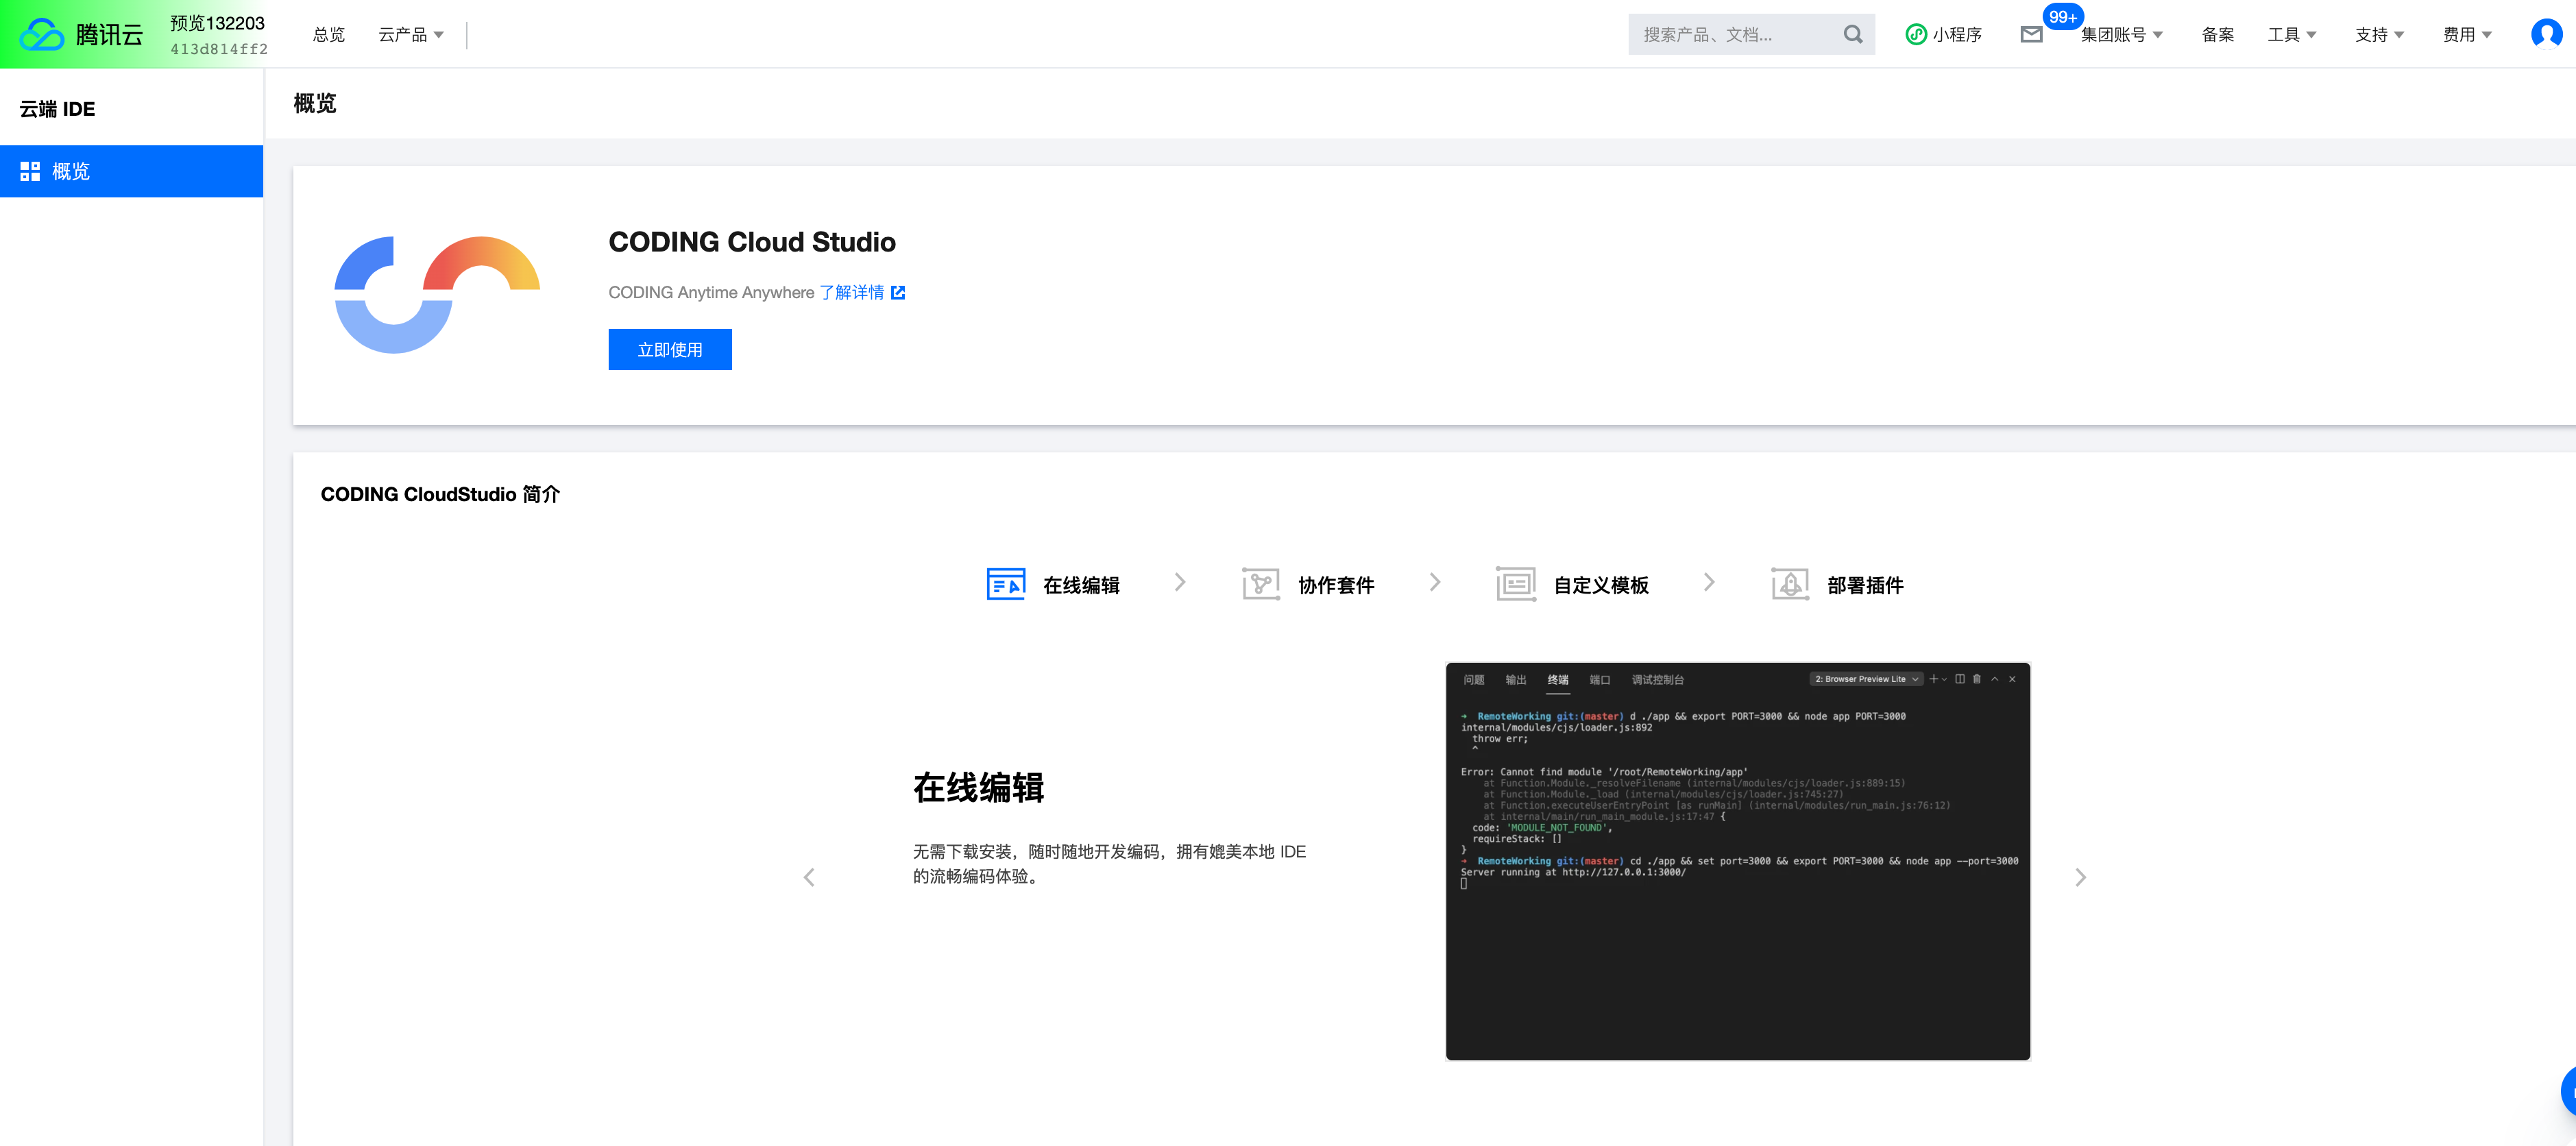
Task: Click the 终端 tab in terminal preview
Action: click(1558, 680)
